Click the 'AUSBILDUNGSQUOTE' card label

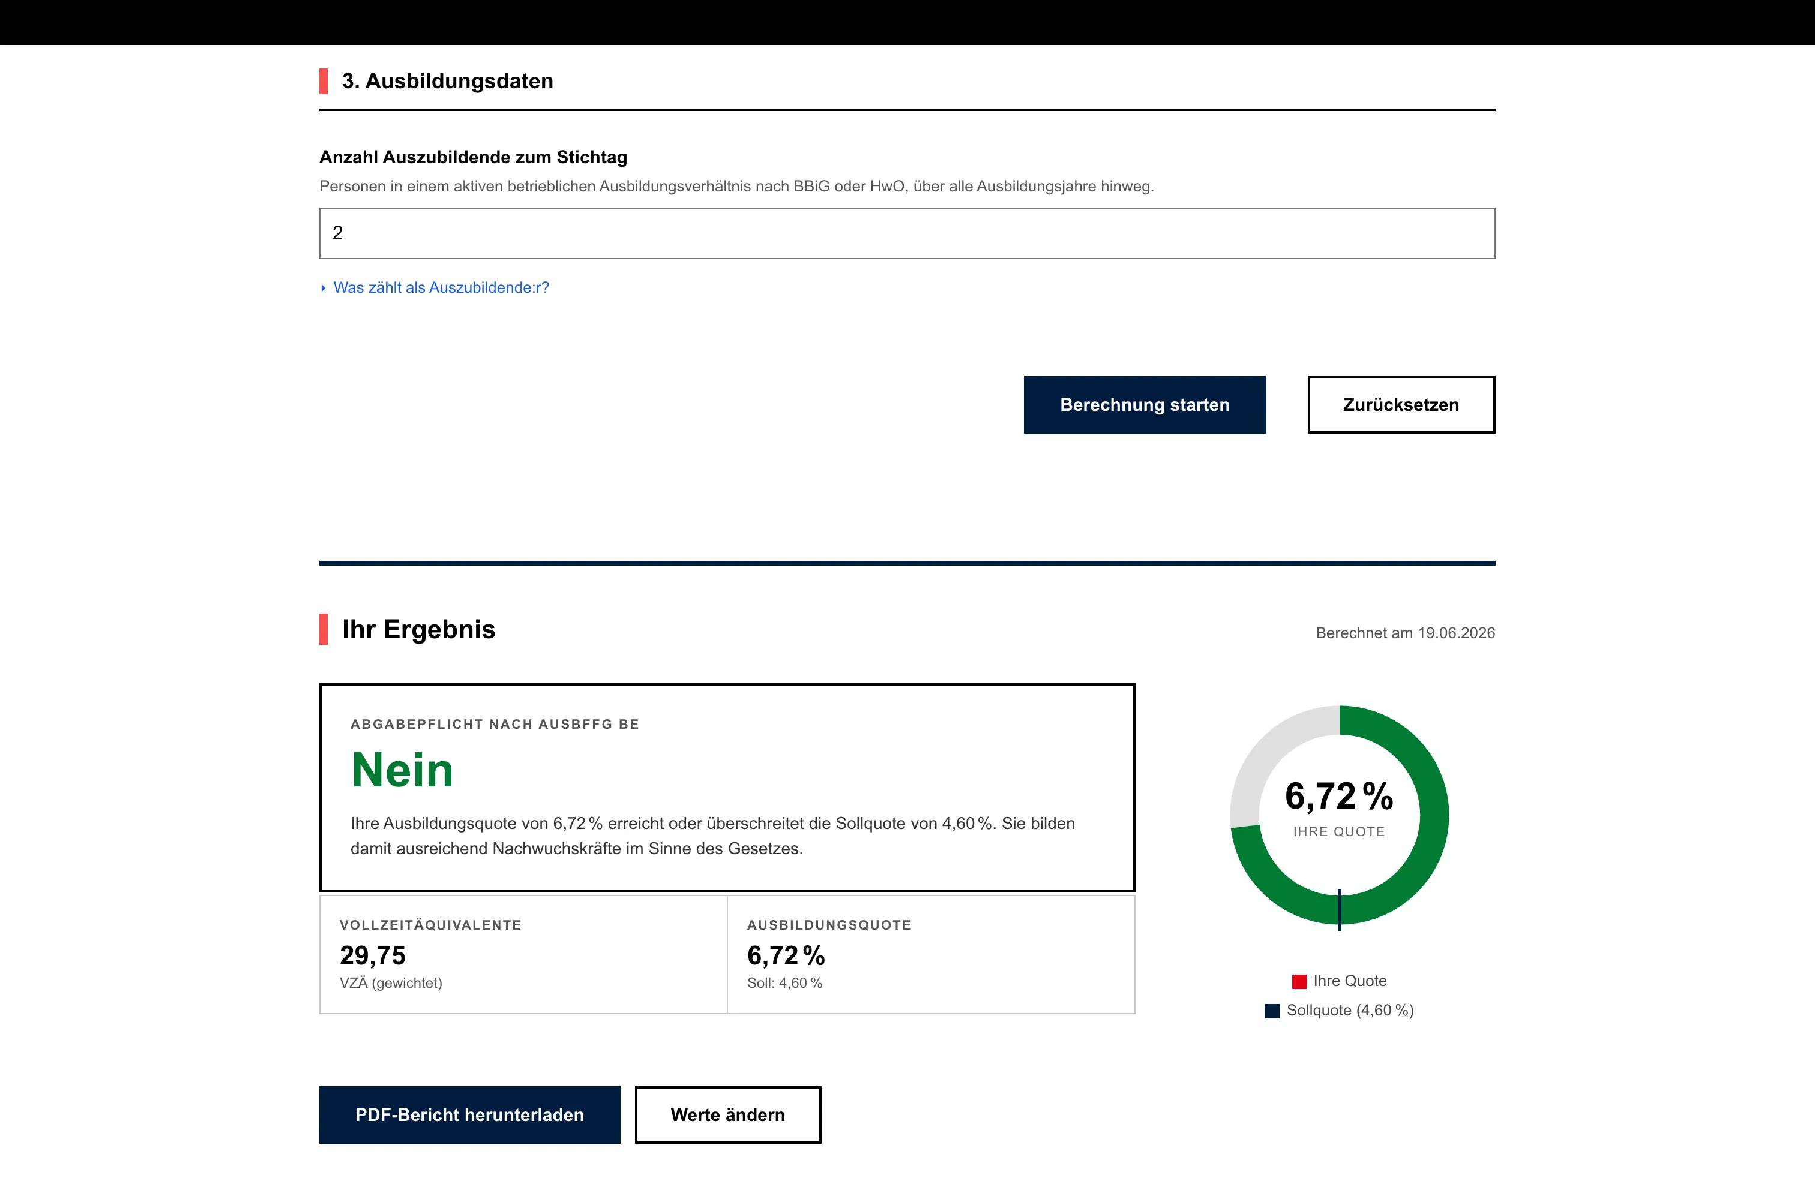[x=829, y=925]
